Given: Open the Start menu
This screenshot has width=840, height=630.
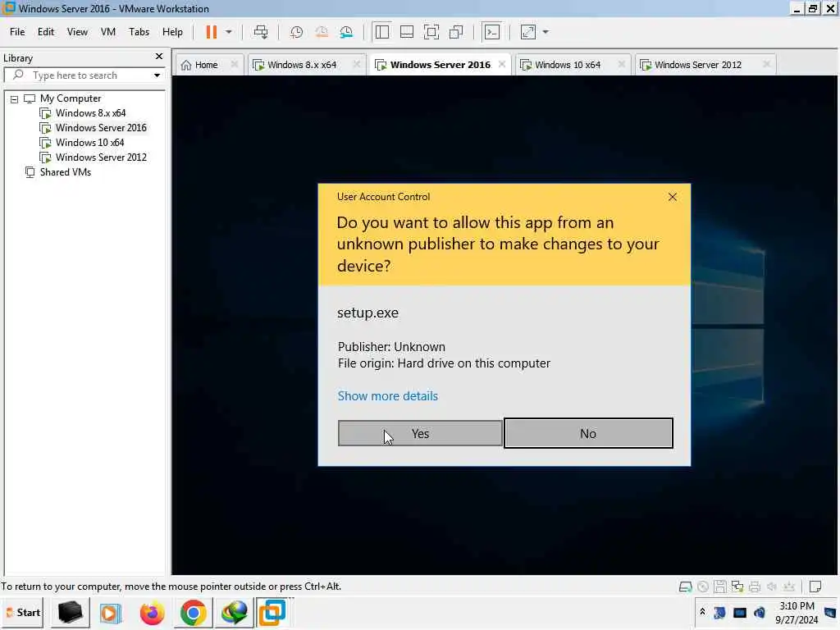Looking at the screenshot, I should click(24, 613).
